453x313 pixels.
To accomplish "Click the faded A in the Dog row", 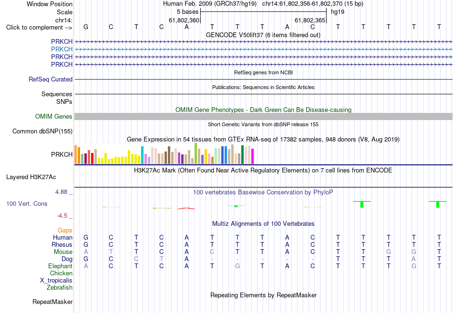I will click(414, 259).
